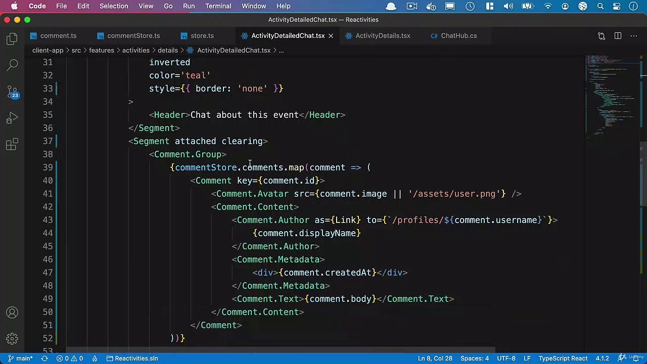Open Source Control with 23 changes
The width and height of the screenshot is (647, 364).
click(x=12, y=92)
